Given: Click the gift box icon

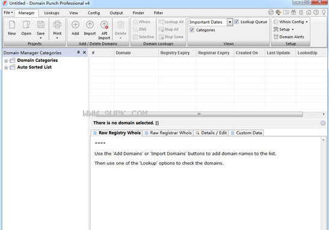Looking at the screenshot, I should click(294, 13).
